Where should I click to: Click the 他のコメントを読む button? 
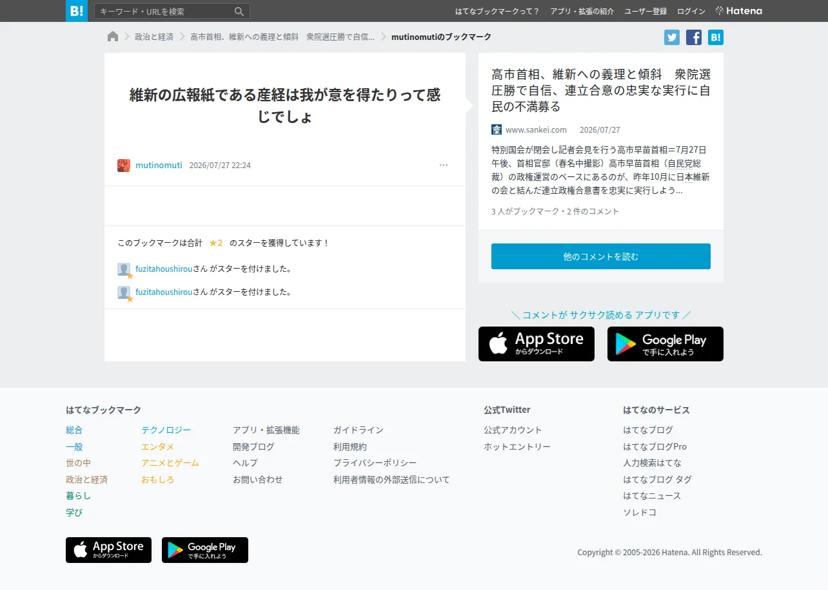coord(601,256)
